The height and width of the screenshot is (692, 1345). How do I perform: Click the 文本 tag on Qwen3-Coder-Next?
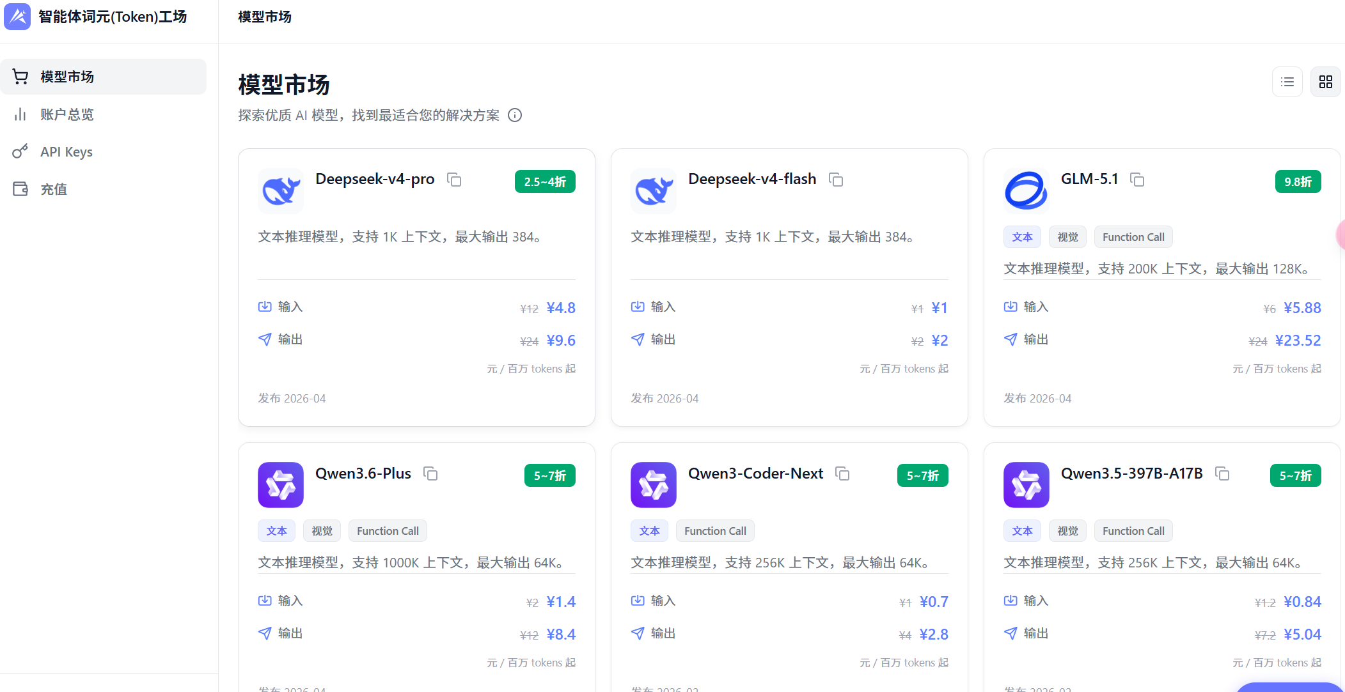point(649,531)
